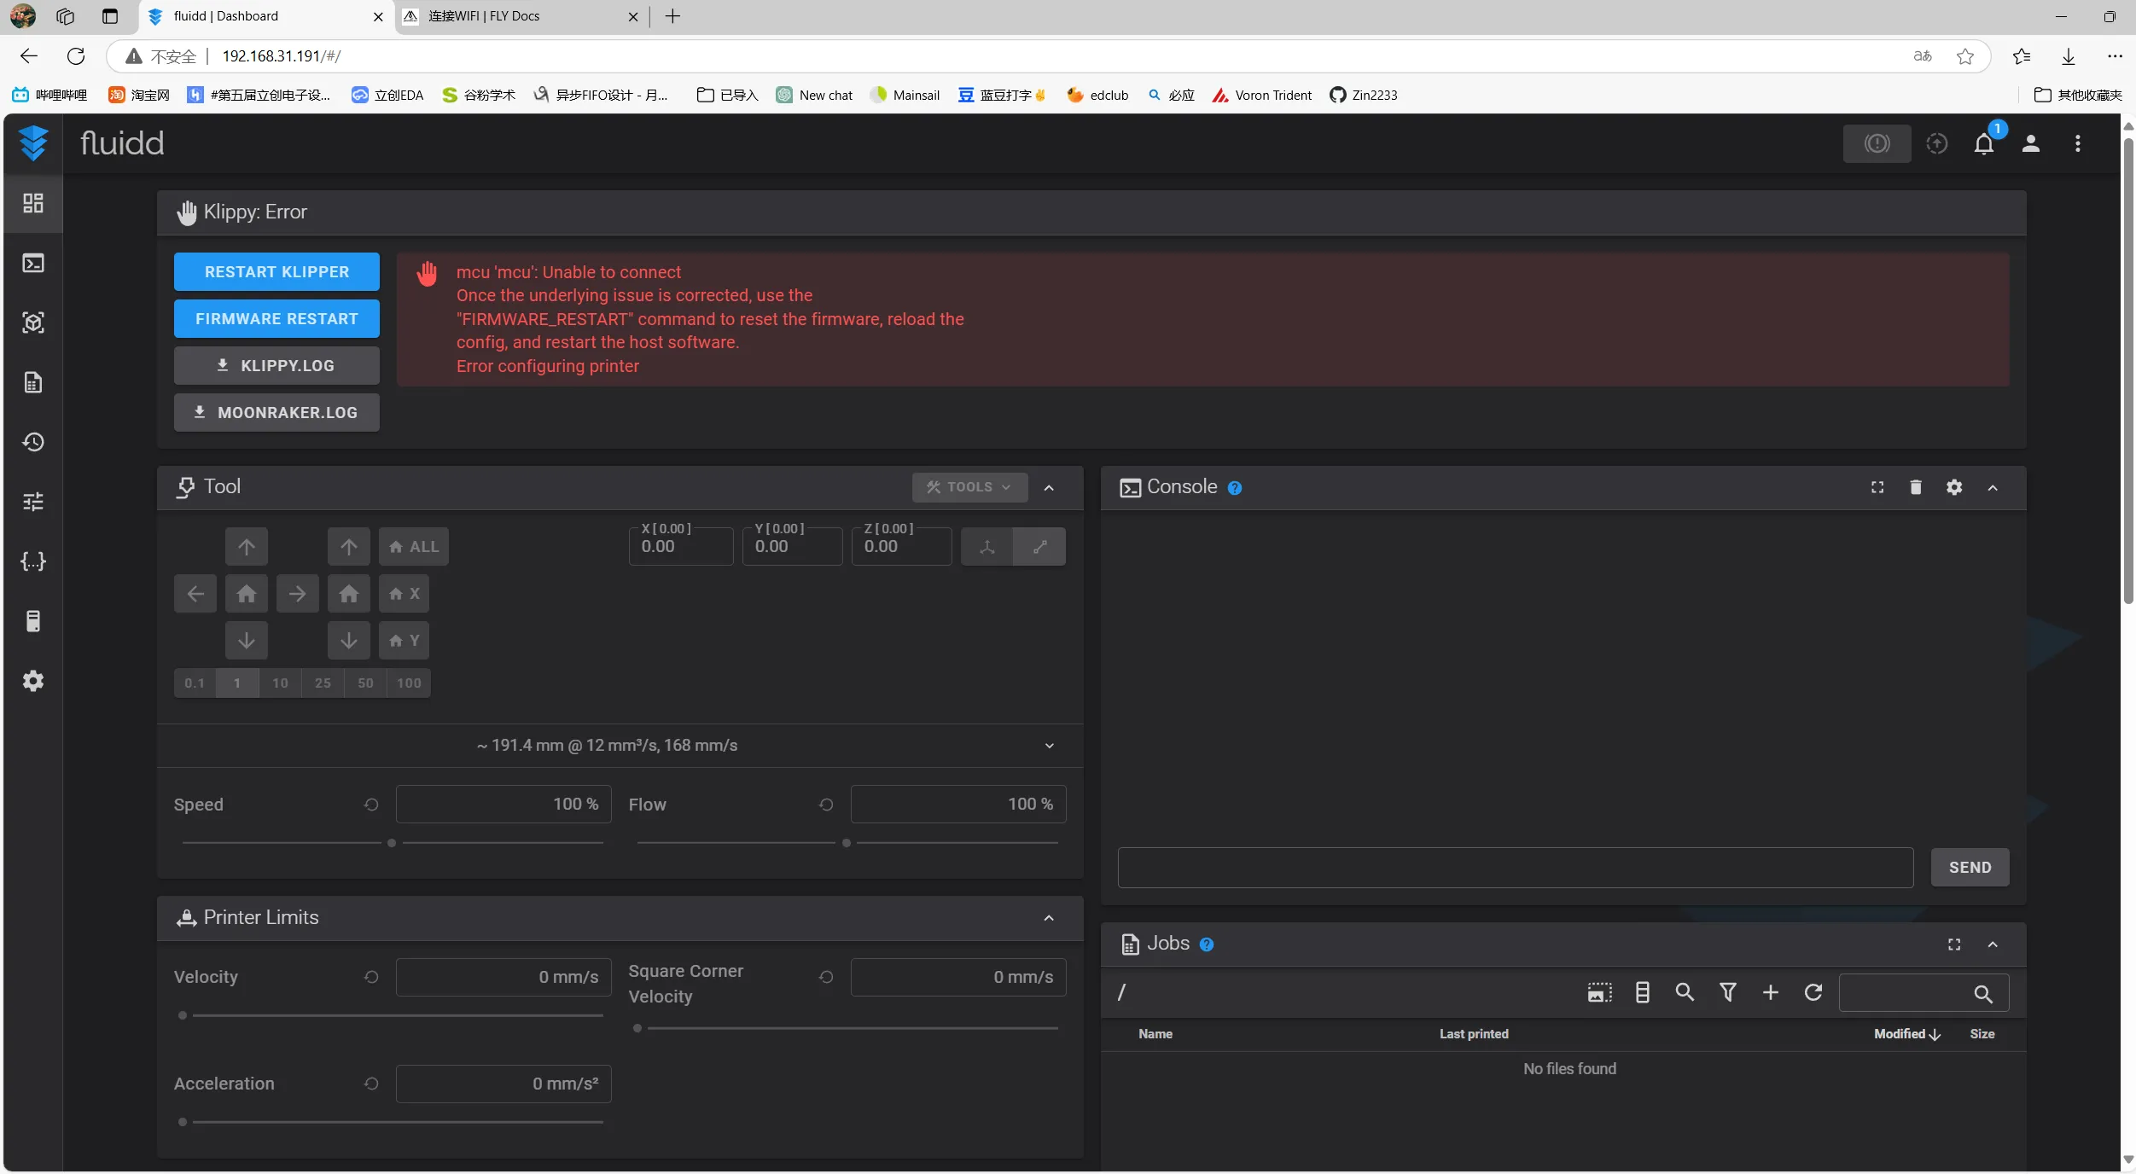
Task: Add new item in Jobs panel
Action: point(1770,992)
